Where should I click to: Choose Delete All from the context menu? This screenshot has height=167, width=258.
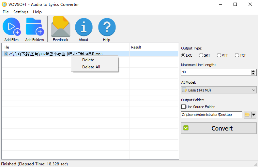coord(95,67)
